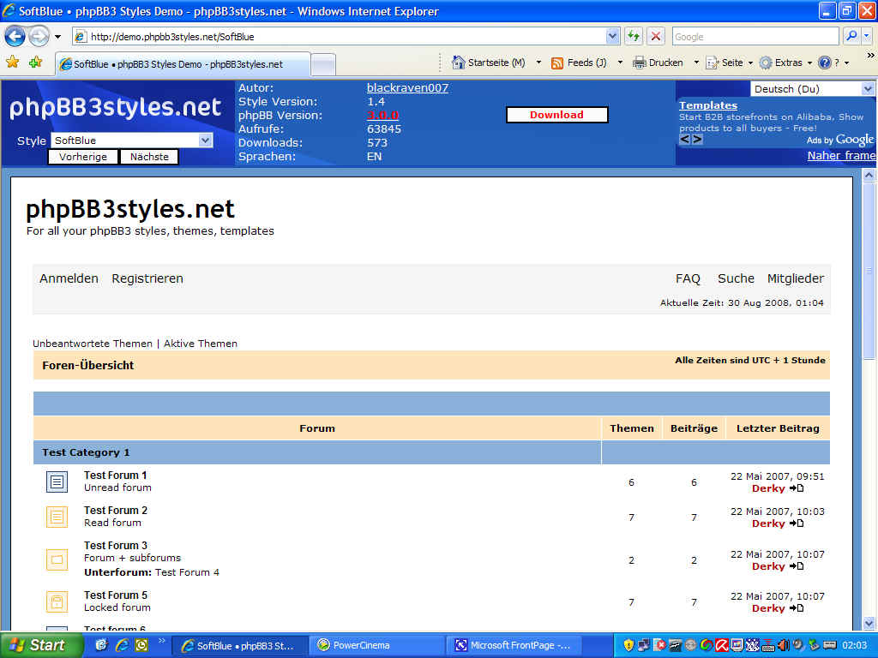Click the browser Back arrow button
878x658 pixels.
pyautogui.click(x=15, y=37)
